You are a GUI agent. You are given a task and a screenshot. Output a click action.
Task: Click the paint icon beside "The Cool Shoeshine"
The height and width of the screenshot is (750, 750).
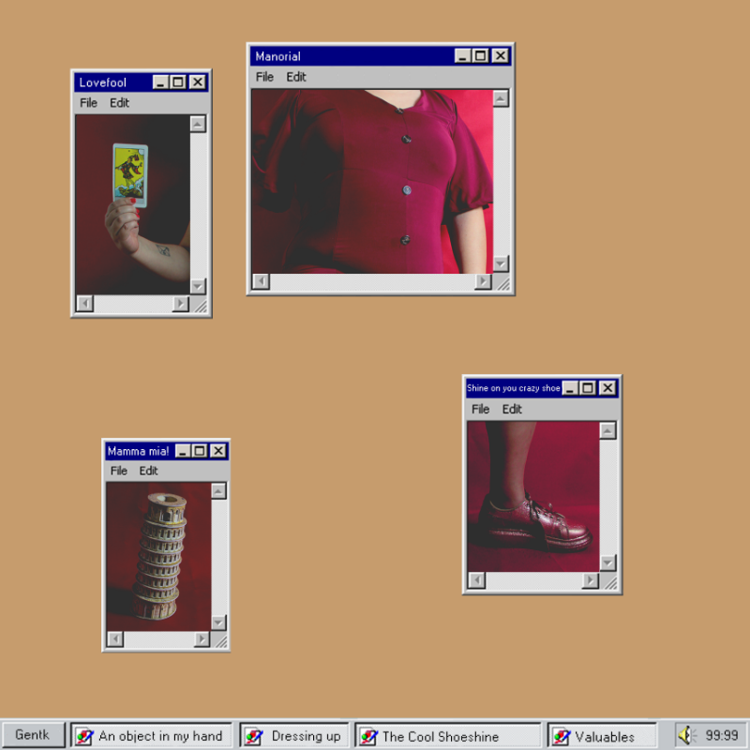(x=368, y=736)
